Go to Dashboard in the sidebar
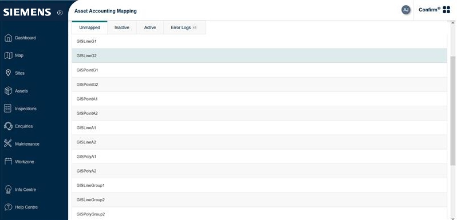Screen dimensions: 457x220 [x=25, y=38]
